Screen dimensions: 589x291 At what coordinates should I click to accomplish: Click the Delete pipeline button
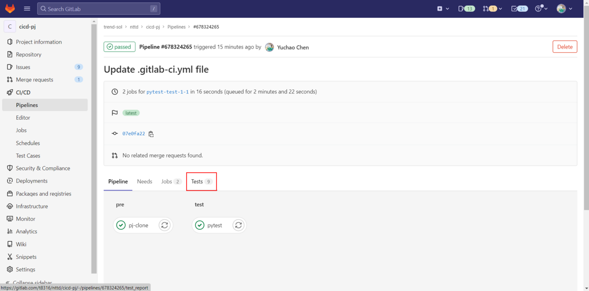pos(564,46)
